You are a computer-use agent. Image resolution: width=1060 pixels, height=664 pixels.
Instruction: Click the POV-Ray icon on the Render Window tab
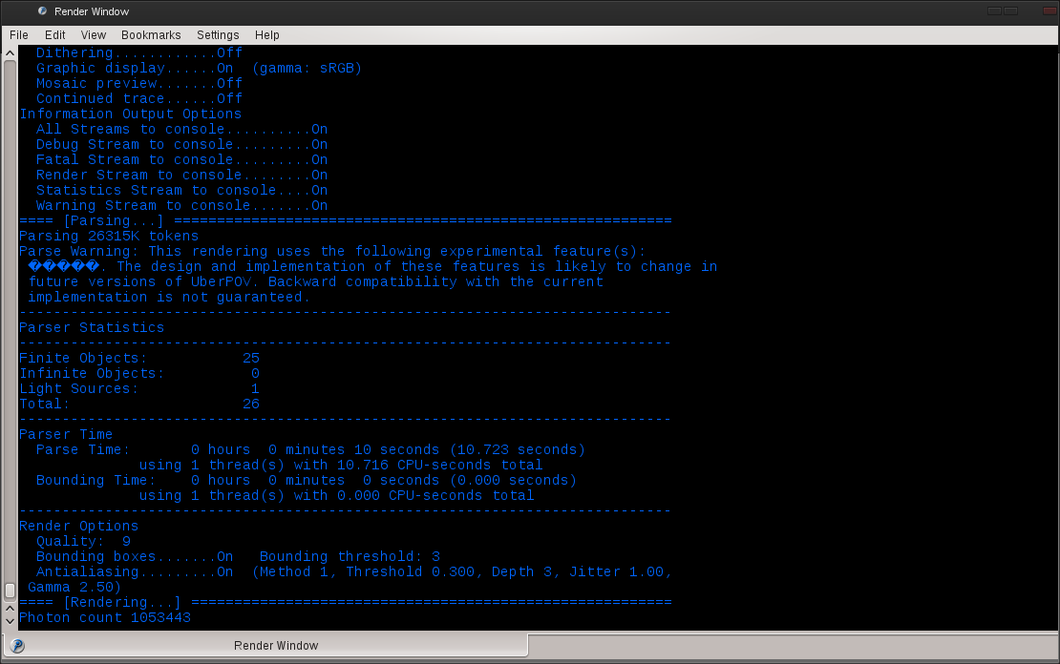pyautogui.click(x=17, y=646)
